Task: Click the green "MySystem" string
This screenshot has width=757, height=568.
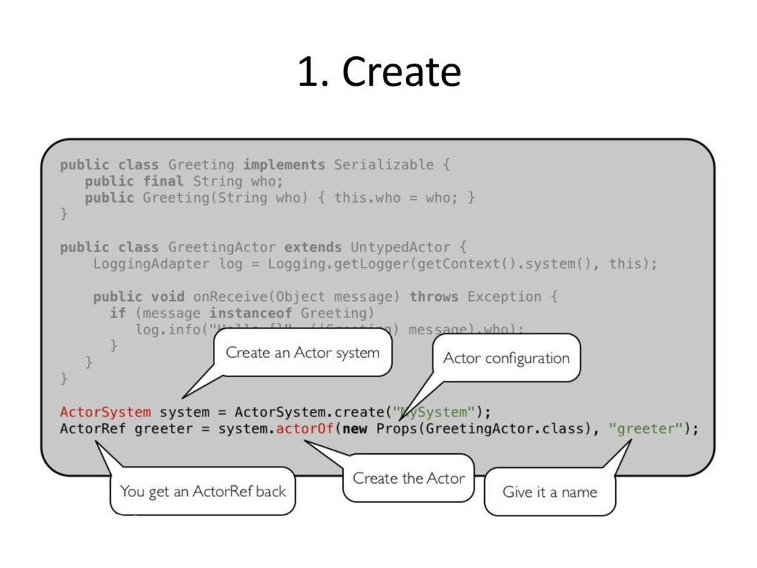Action: tap(434, 412)
